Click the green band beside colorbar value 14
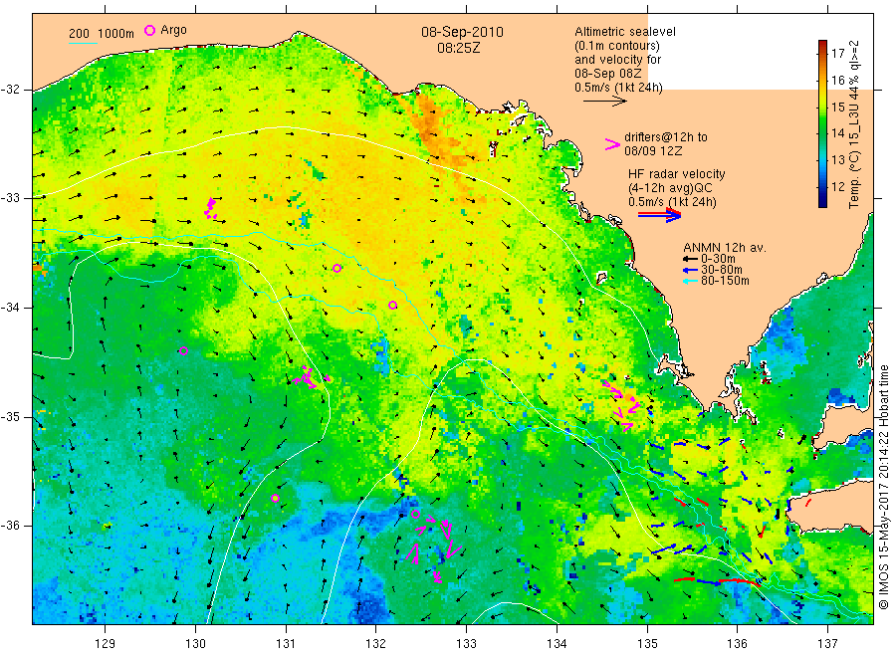Image resolution: width=896 pixels, height=657 pixels. click(822, 133)
